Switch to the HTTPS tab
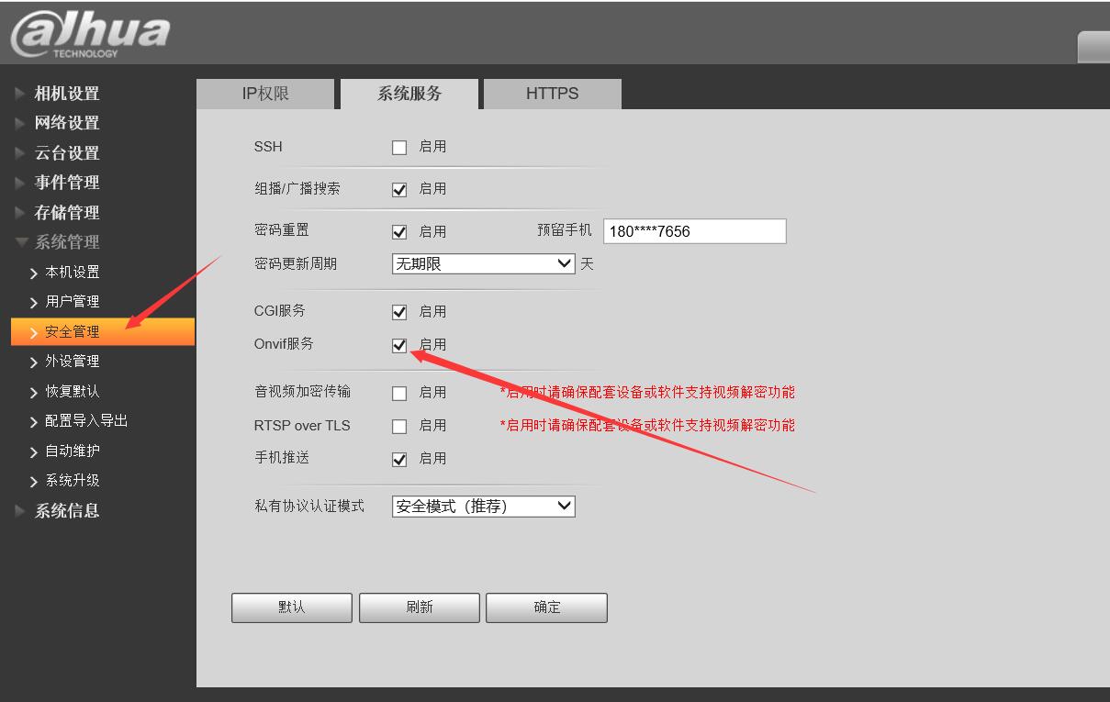This screenshot has width=1110, height=702. tap(552, 94)
